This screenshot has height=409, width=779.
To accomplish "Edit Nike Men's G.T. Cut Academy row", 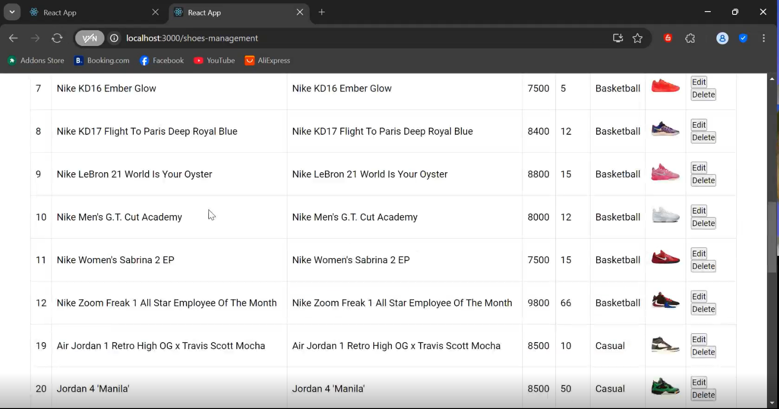I will coord(699,211).
